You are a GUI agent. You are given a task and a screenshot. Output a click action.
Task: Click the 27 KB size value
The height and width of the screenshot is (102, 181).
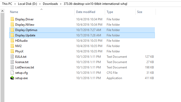150,62
